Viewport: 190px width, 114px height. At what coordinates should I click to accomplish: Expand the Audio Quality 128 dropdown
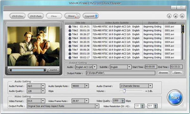tap(36, 91)
